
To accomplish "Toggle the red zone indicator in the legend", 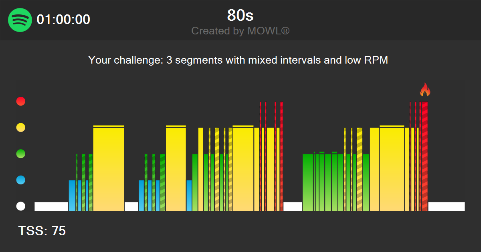I will pyautogui.click(x=20, y=101).
